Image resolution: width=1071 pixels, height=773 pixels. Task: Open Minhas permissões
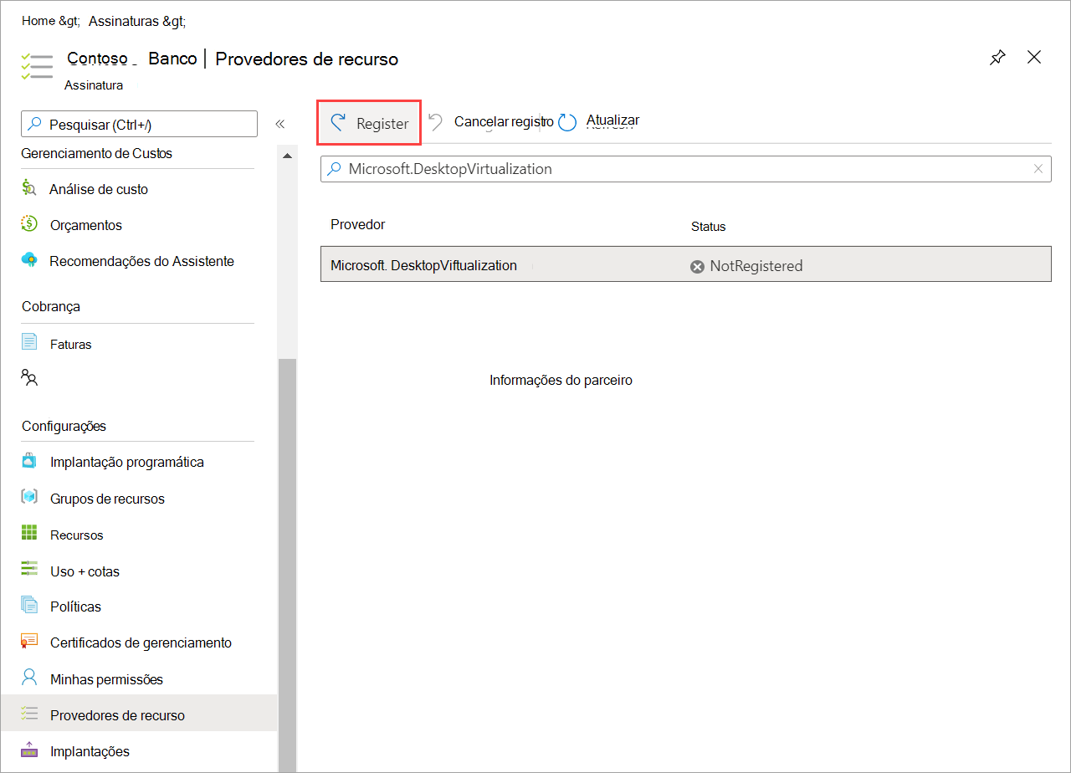tap(106, 679)
